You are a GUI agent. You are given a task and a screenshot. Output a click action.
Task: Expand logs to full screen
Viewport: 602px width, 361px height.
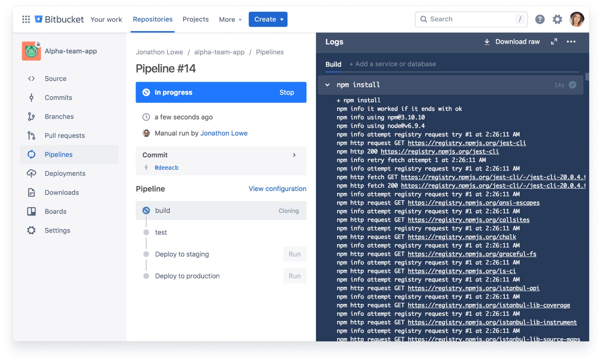[x=554, y=42]
